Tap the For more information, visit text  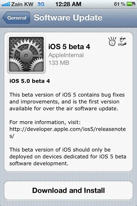[45, 122]
